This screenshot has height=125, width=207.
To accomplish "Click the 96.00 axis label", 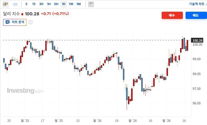I will [x=196, y=103].
